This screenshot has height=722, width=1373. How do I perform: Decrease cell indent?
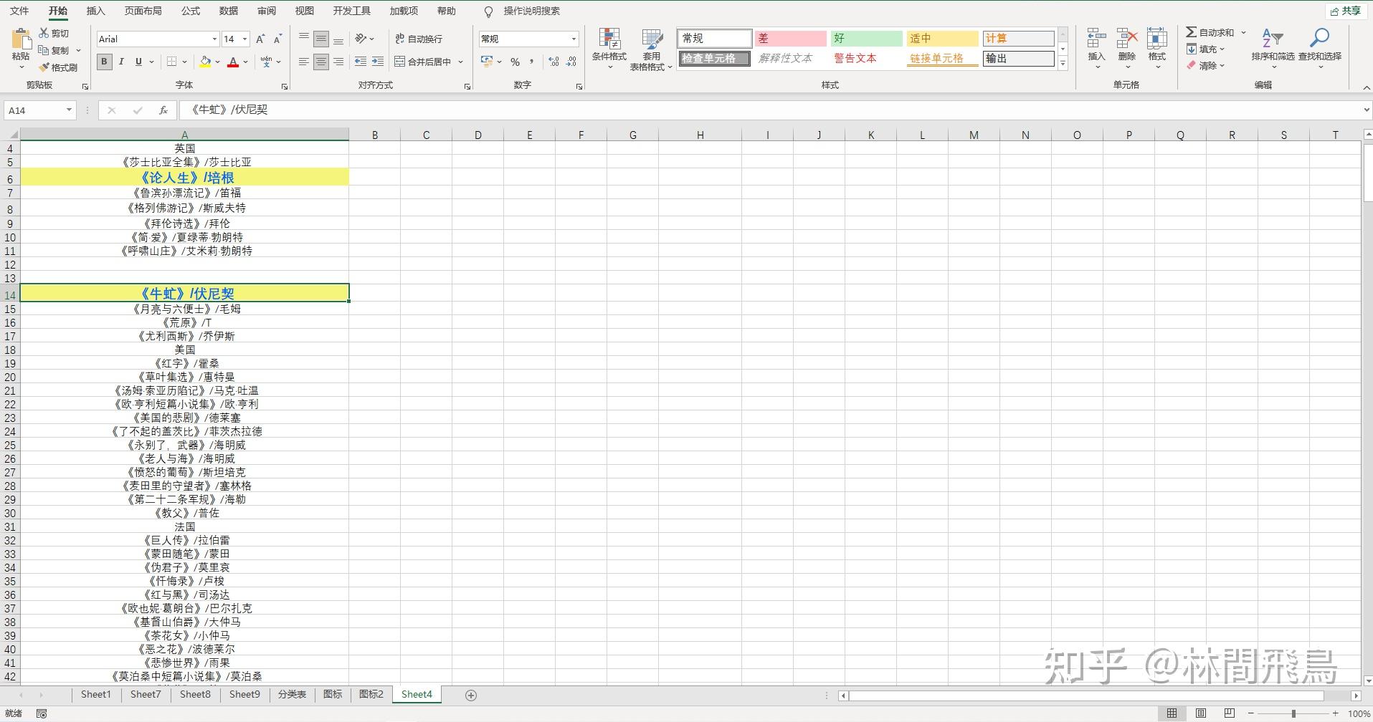click(x=361, y=62)
